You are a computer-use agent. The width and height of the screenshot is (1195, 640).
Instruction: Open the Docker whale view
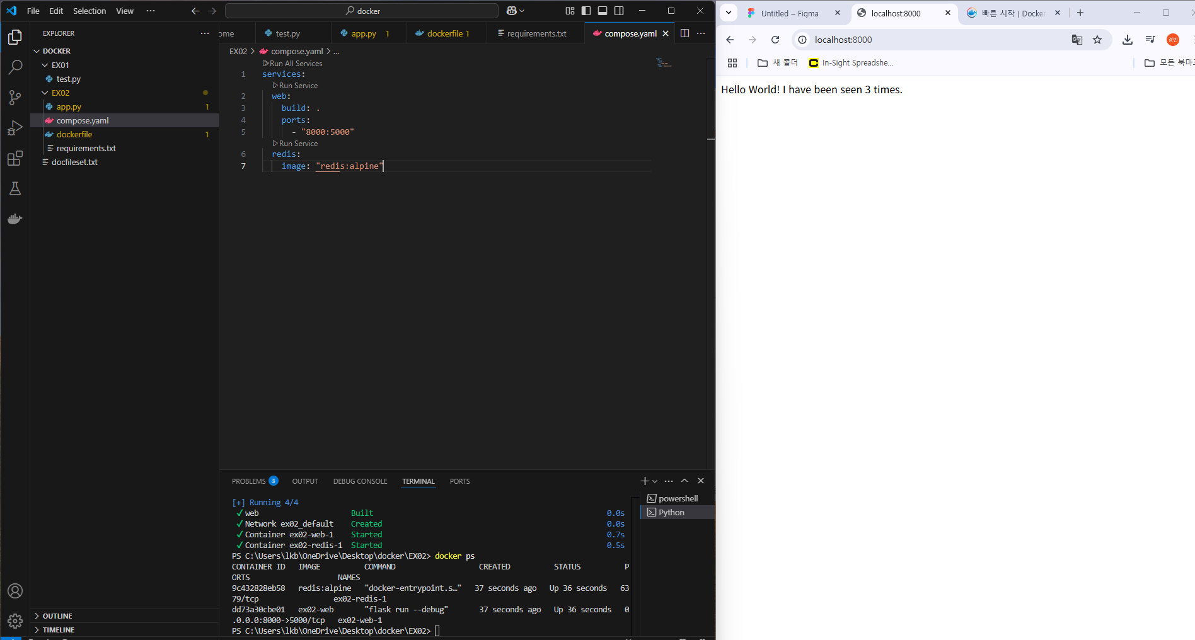tap(15, 219)
